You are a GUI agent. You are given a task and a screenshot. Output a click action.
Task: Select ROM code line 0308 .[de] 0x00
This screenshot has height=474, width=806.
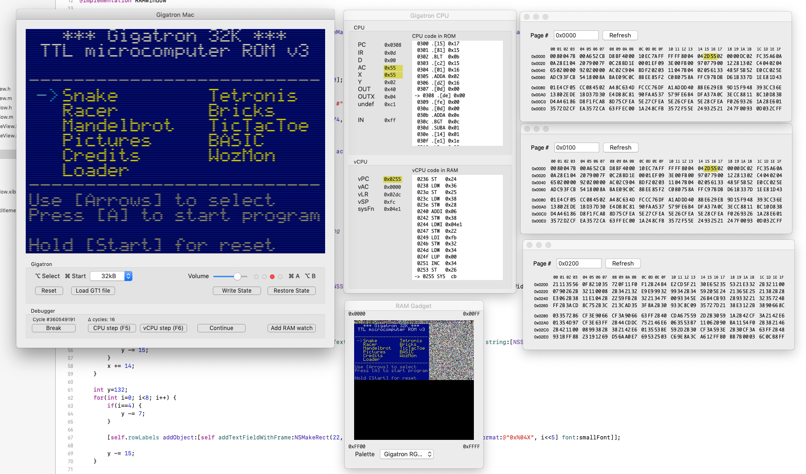point(440,95)
